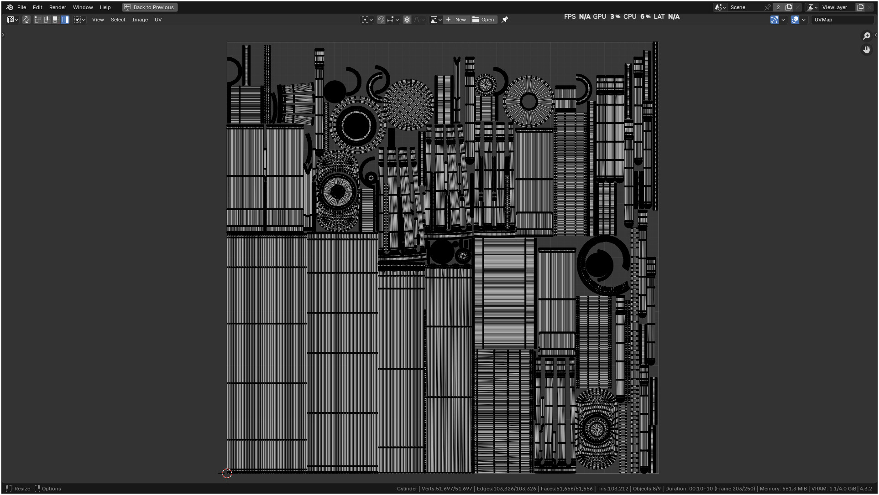Toggle show gizmo button
The width and height of the screenshot is (879, 495).
point(774,20)
